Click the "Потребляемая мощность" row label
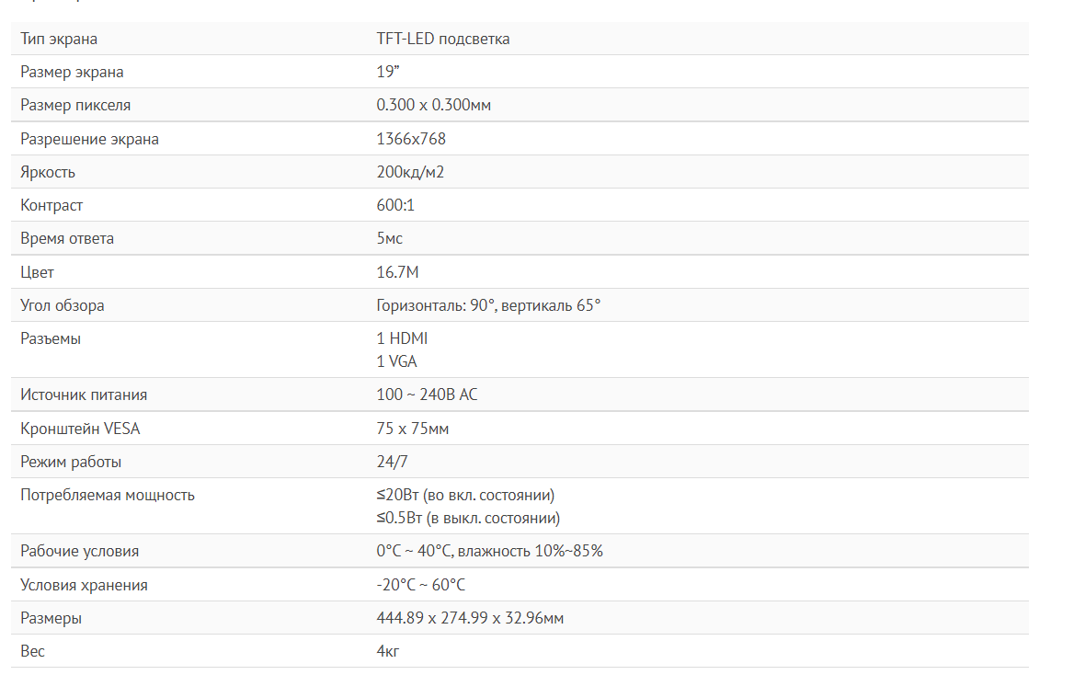The width and height of the screenshot is (1074, 675). [108, 495]
